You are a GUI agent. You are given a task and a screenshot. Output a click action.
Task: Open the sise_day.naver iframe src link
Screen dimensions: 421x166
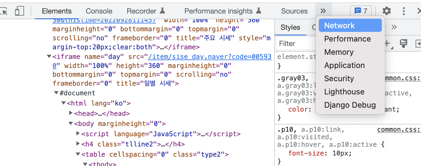[x=210, y=57]
